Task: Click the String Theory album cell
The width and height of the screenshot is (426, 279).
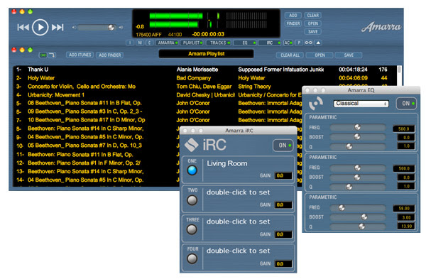Action: 254,87
